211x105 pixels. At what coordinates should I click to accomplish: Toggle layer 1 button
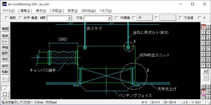pos(204,33)
